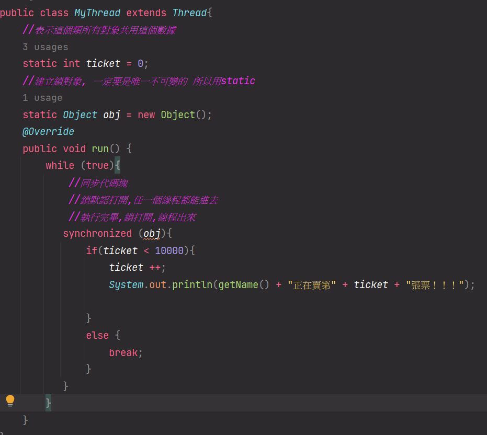The width and height of the screenshot is (487, 435).
Task: Open the '3 usages' hint above ticket
Action: [x=46, y=47]
